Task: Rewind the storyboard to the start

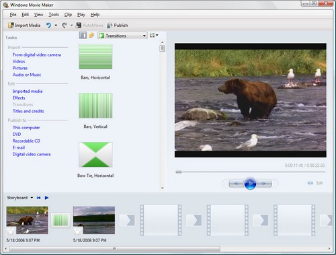Action: [x=38, y=198]
